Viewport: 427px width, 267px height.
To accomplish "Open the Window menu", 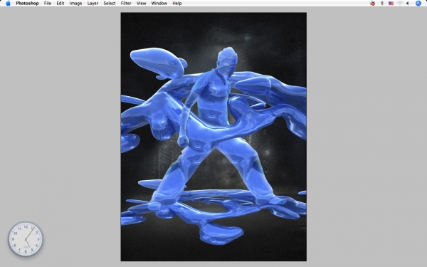I will coord(159,4).
